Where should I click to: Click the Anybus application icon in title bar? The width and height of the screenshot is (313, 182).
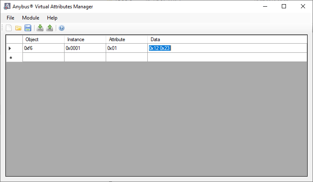click(7, 6)
